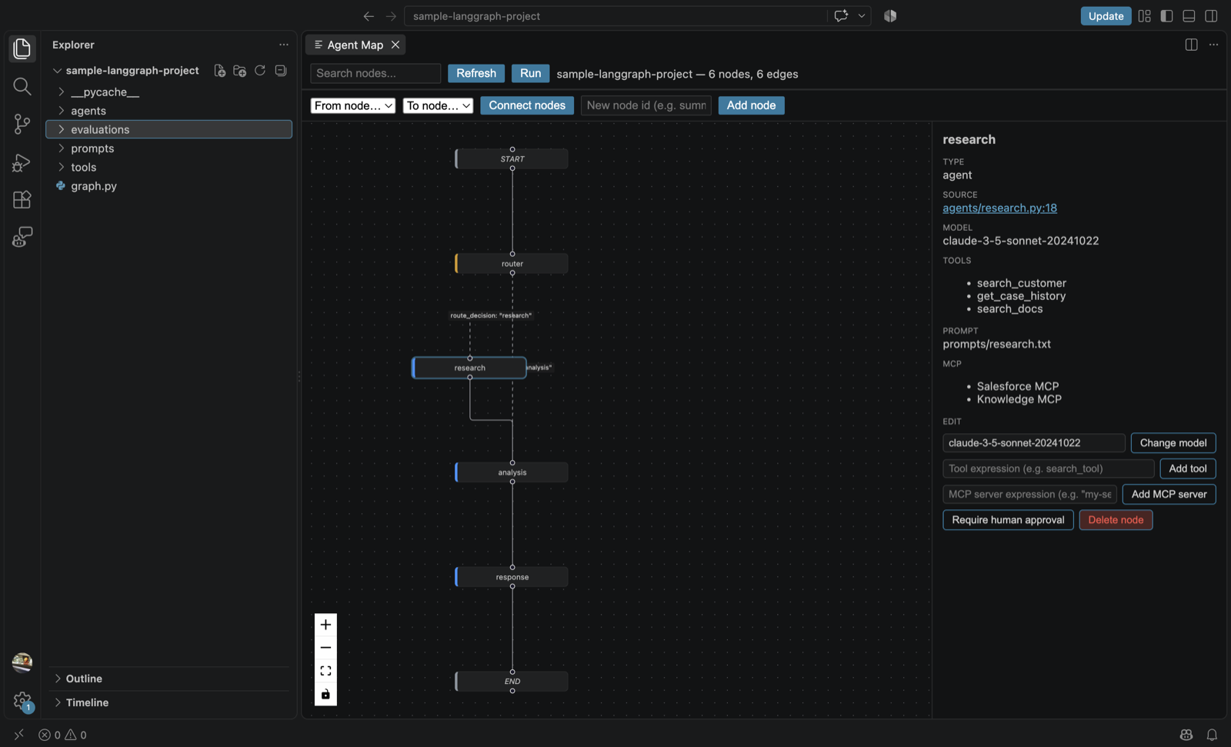The width and height of the screenshot is (1231, 747).
Task: Go forward with the navigation arrow
Action: pyautogui.click(x=391, y=16)
